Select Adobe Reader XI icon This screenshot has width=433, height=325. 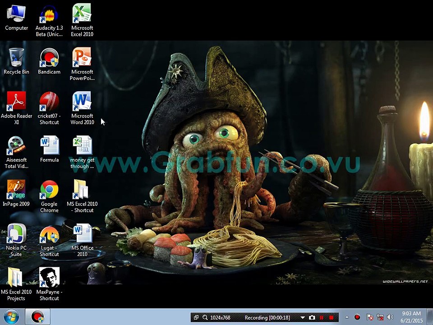click(16, 102)
